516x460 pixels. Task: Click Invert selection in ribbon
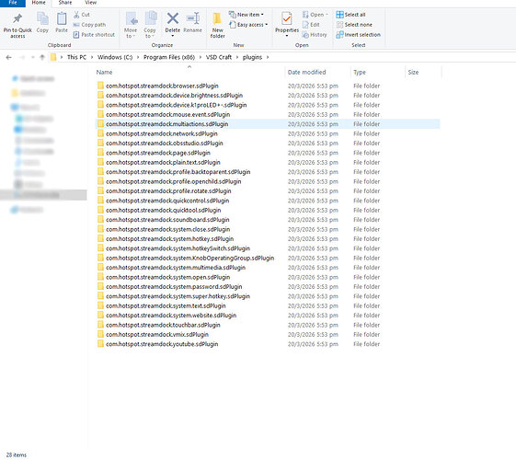(359, 35)
